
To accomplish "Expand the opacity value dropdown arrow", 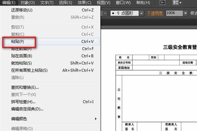I will [185, 13].
